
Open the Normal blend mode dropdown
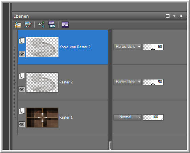(128, 117)
